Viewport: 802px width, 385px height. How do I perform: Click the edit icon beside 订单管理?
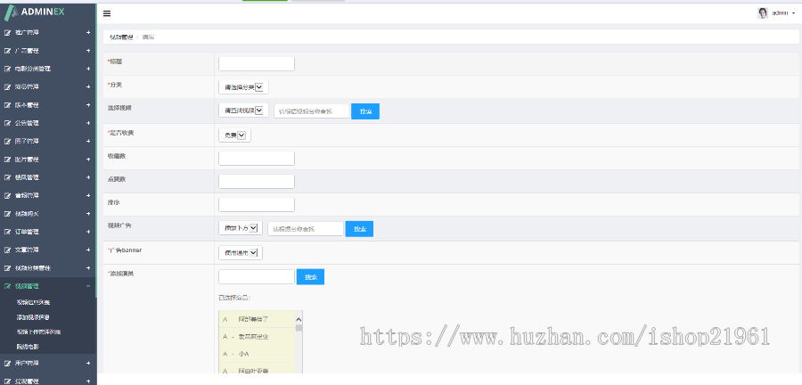(x=7, y=232)
